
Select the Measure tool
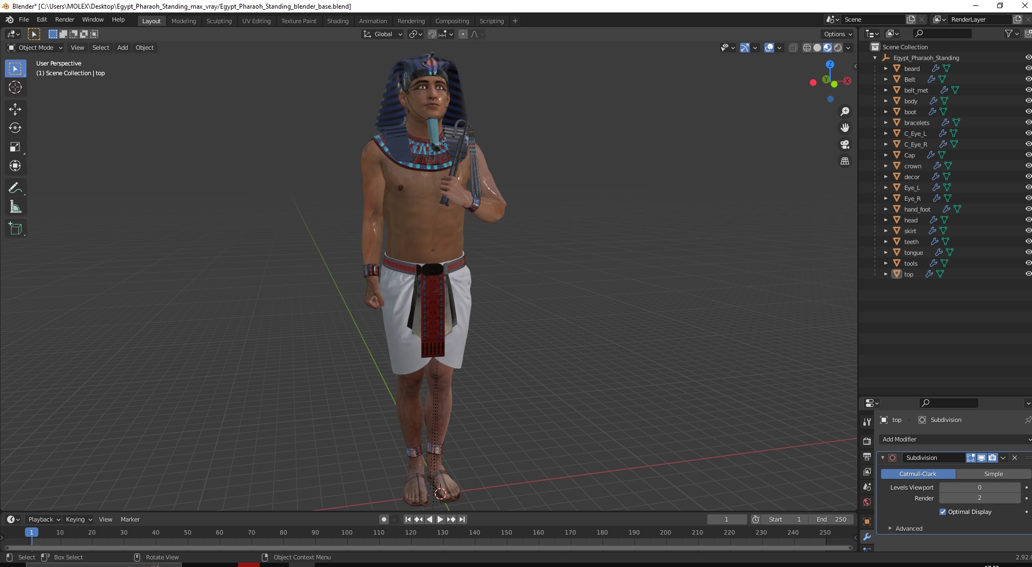point(15,207)
